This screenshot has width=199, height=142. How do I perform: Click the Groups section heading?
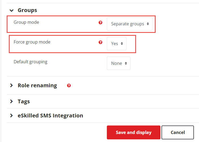[27, 10]
